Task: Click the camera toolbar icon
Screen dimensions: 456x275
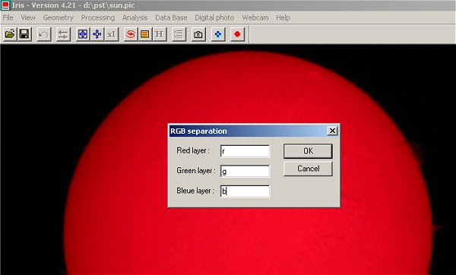Action: coord(198,34)
